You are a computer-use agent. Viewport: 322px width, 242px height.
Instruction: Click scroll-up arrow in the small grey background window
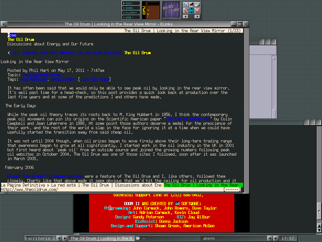point(274,58)
